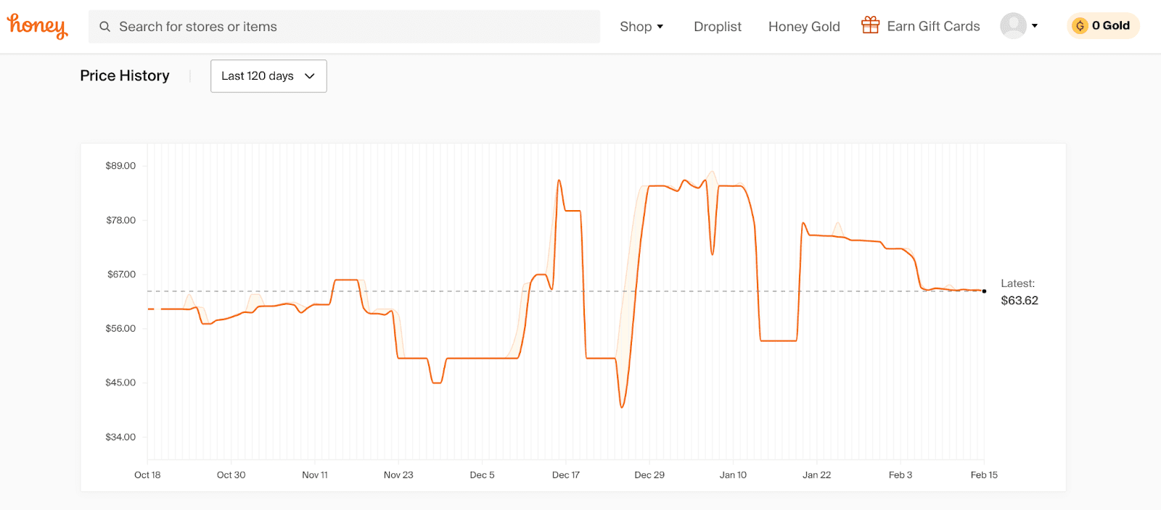The image size is (1161, 510).
Task: Click the Dec 5 date label
Action: click(x=482, y=475)
